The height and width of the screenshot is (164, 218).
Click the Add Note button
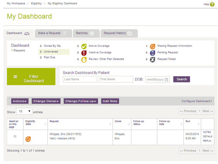tap(110, 101)
